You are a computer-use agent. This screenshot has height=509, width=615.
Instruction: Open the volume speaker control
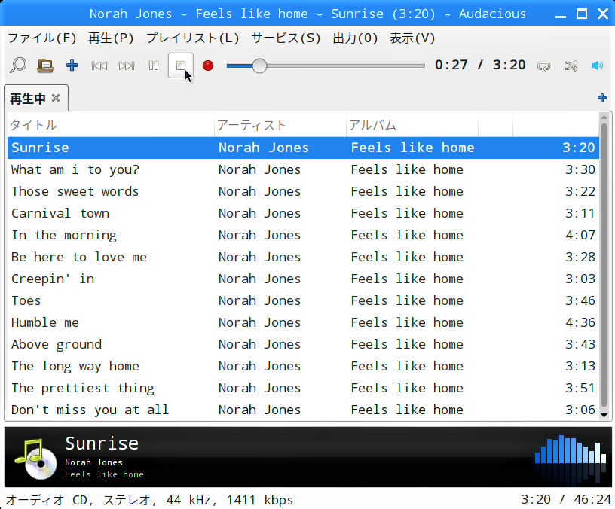[x=598, y=66]
